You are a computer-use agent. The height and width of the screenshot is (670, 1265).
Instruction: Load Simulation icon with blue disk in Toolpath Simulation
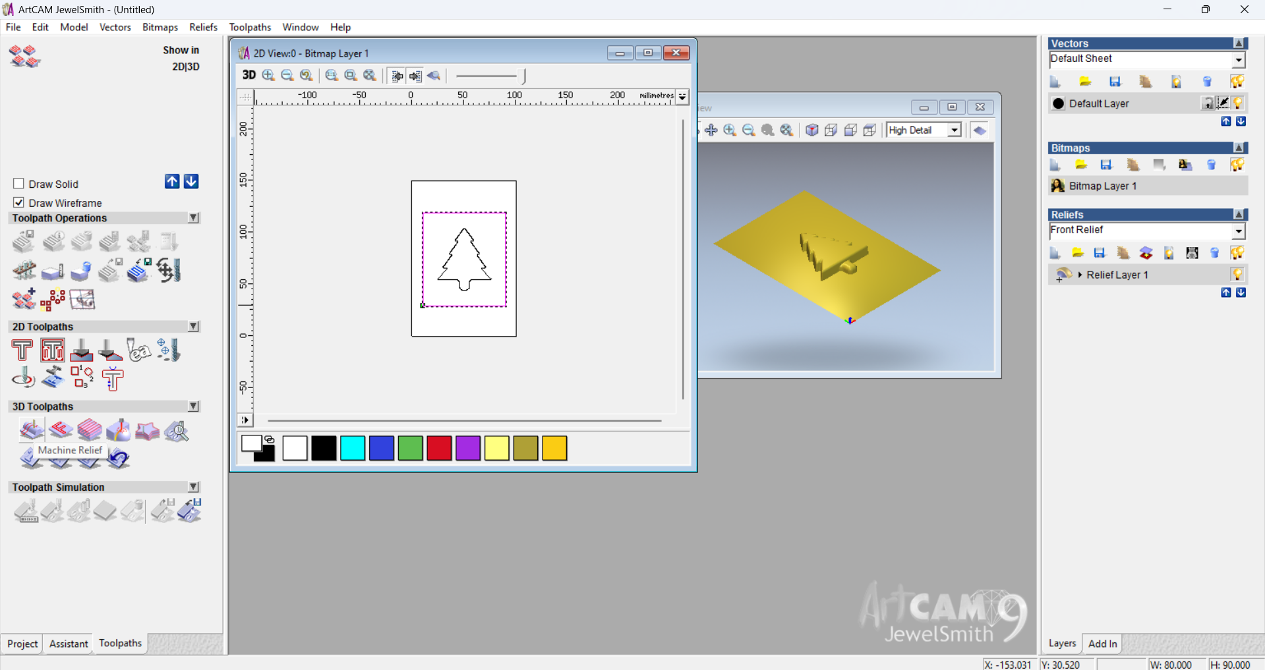(x=190, y=510)
